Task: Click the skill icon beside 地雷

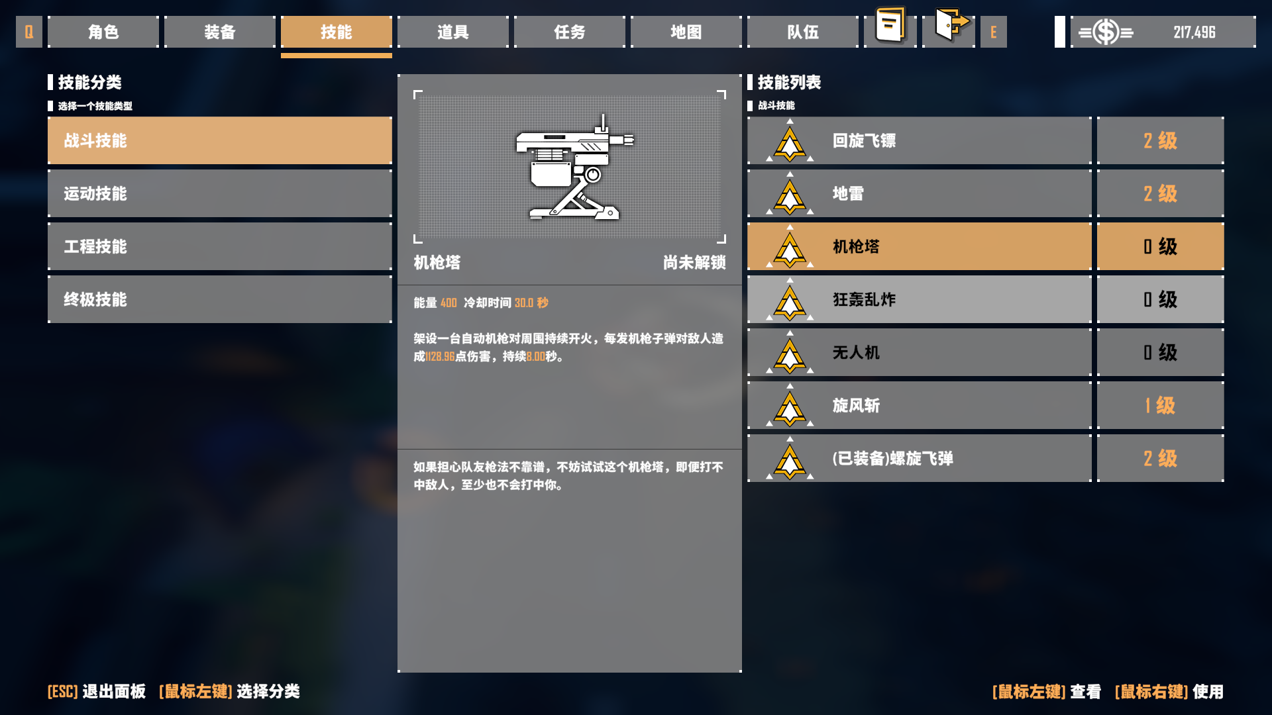Action: 790,193
